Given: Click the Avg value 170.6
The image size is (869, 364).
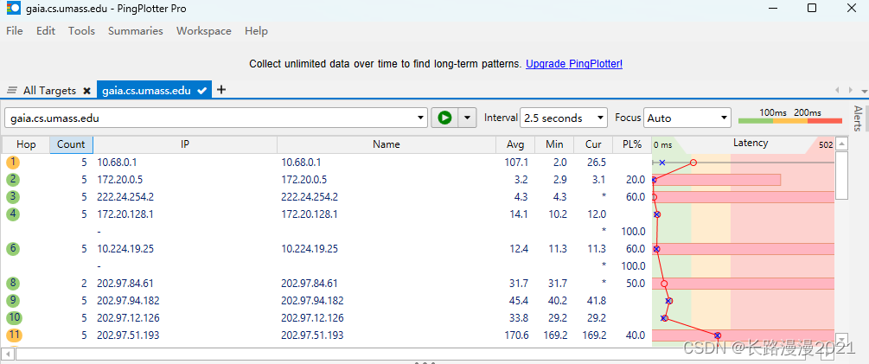Looking at the screenshot, I should [518, 335].
